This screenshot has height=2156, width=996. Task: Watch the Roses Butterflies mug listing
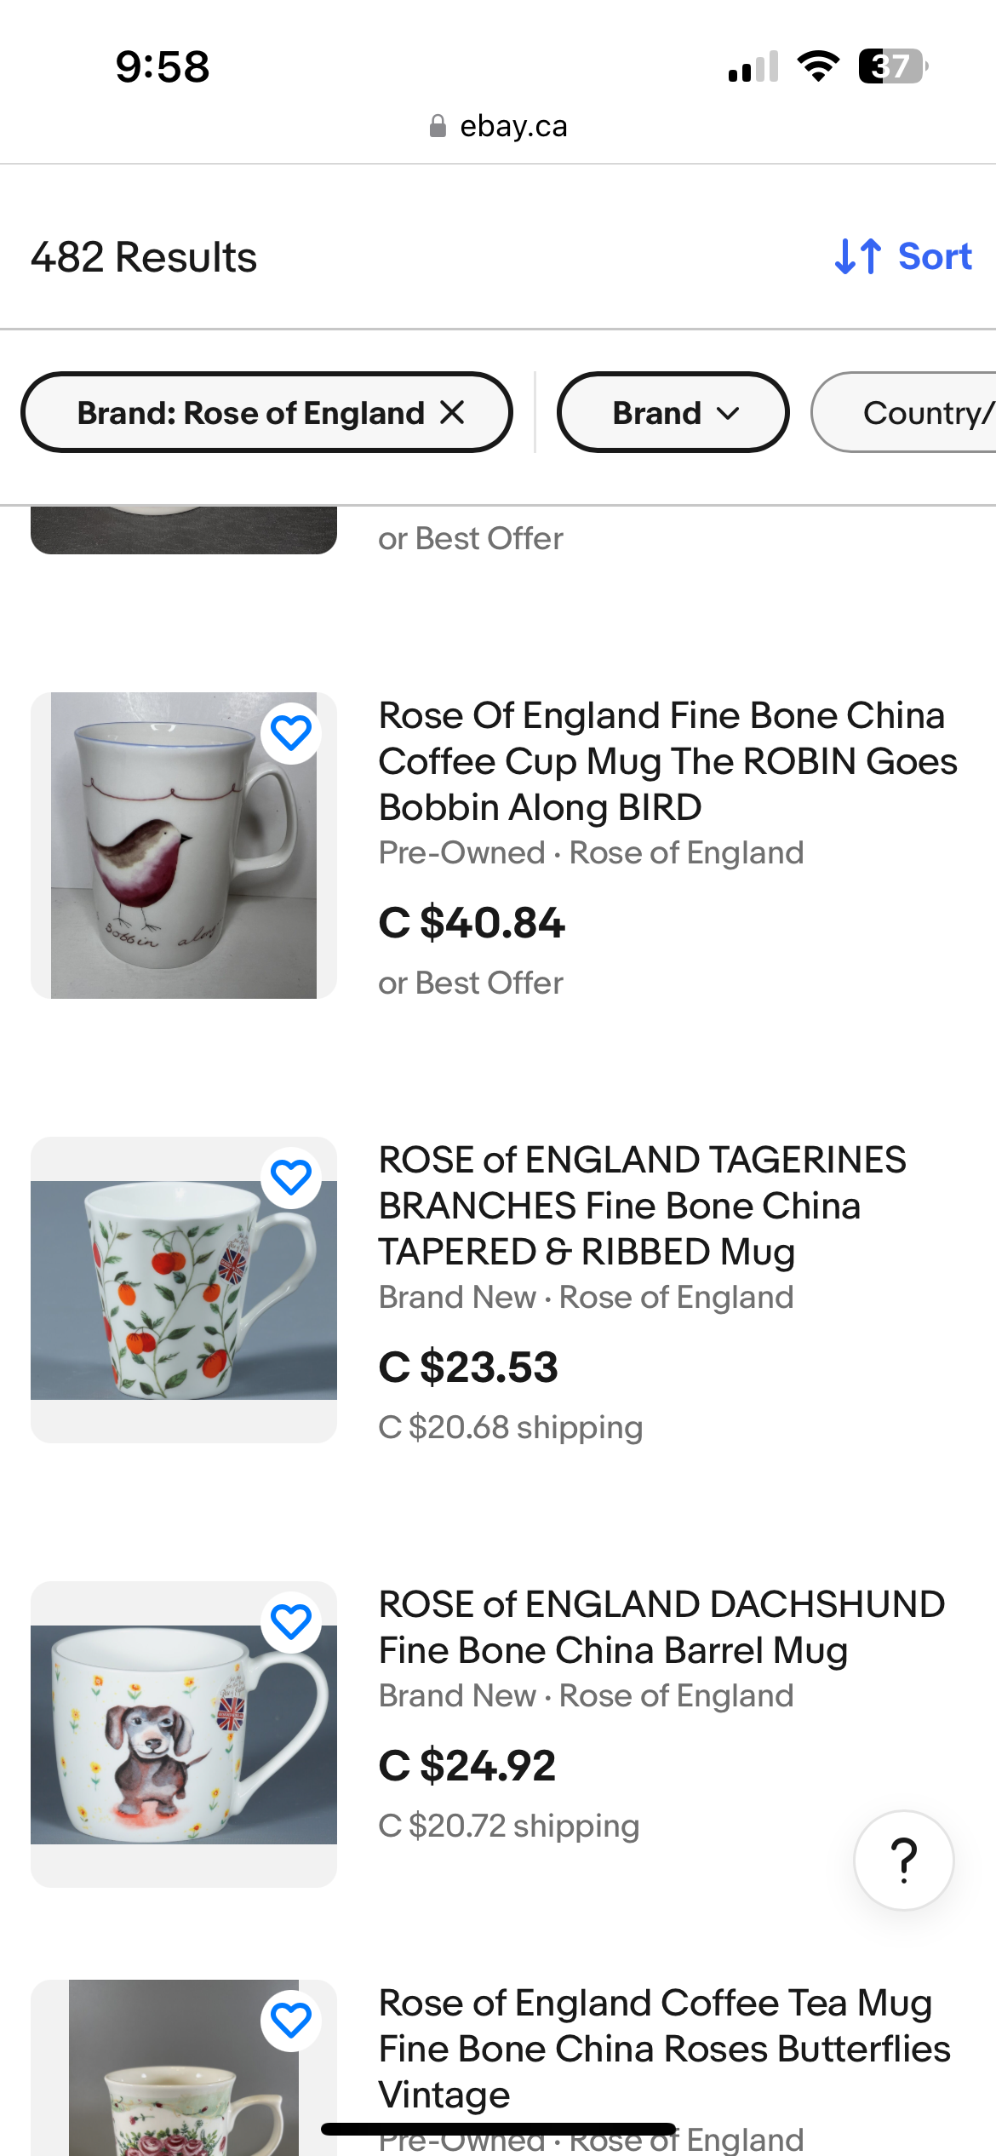coord(291,2021)
